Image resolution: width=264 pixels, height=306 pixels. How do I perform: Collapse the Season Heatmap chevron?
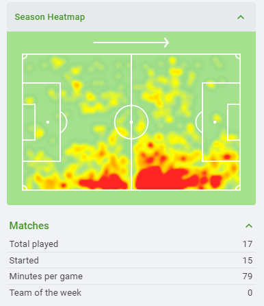click(x=241, y=17)
